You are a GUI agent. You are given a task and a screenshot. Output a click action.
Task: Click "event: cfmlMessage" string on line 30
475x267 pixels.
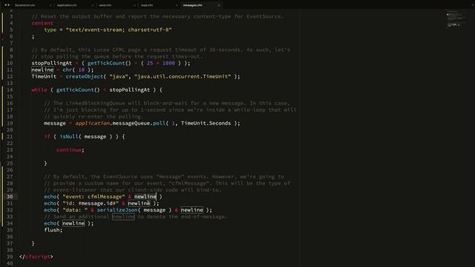[94, 197]
